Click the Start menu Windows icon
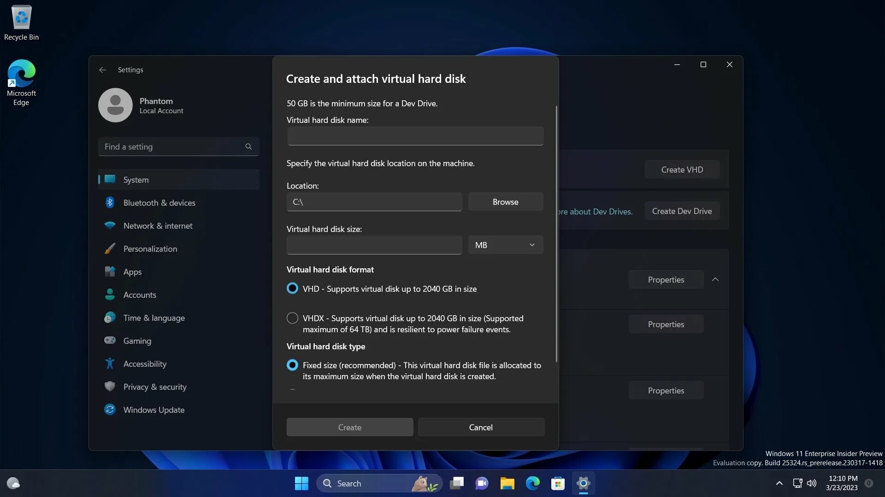Viewport: 885px width, 497px height. [301, 483]
